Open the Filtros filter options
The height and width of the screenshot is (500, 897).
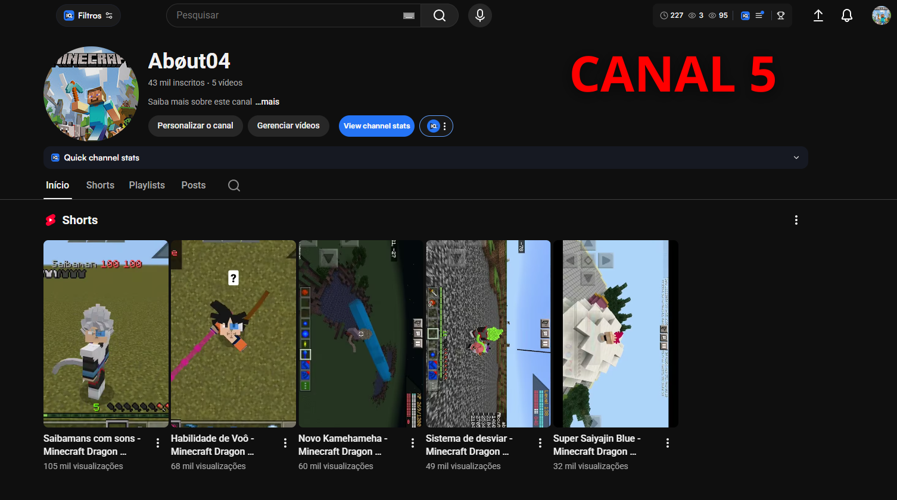pyautogui.click(x=88, y=15)
